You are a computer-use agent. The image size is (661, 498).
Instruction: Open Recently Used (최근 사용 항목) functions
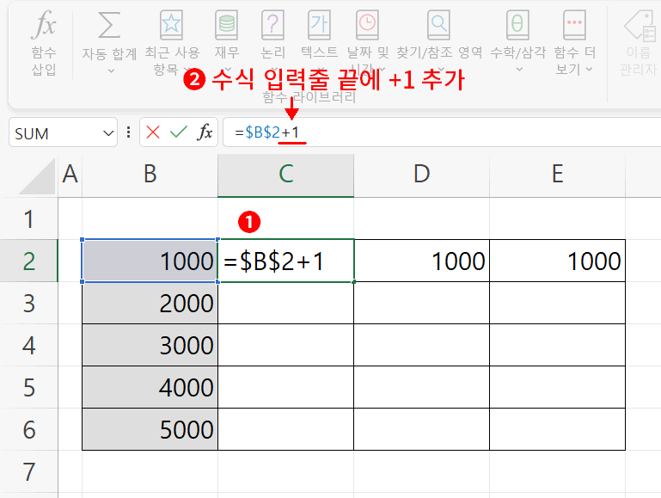tap(171, 25)
